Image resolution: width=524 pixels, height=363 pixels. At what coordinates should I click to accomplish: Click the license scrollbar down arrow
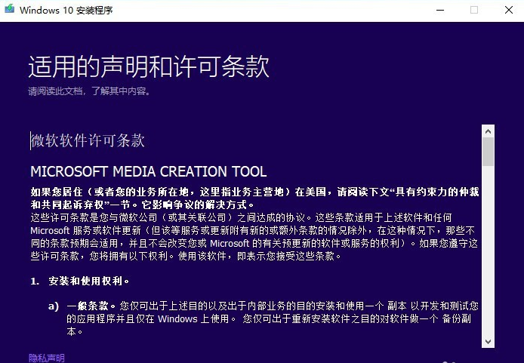(x=489, y=340)
